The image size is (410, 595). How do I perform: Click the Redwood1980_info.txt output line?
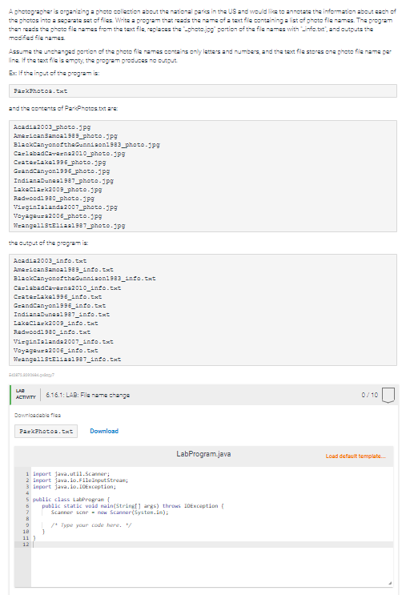(52, 332)
